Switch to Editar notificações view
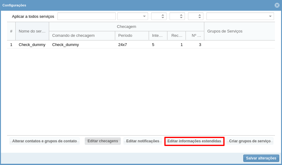The width and height of the screenshot is (282, 165). [x=143, y=141]
